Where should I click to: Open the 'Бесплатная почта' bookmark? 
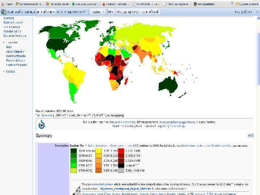point(29,4)
